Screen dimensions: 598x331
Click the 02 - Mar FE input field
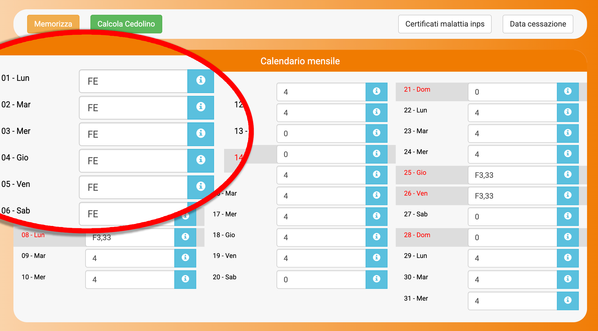[x=133, y=108]
